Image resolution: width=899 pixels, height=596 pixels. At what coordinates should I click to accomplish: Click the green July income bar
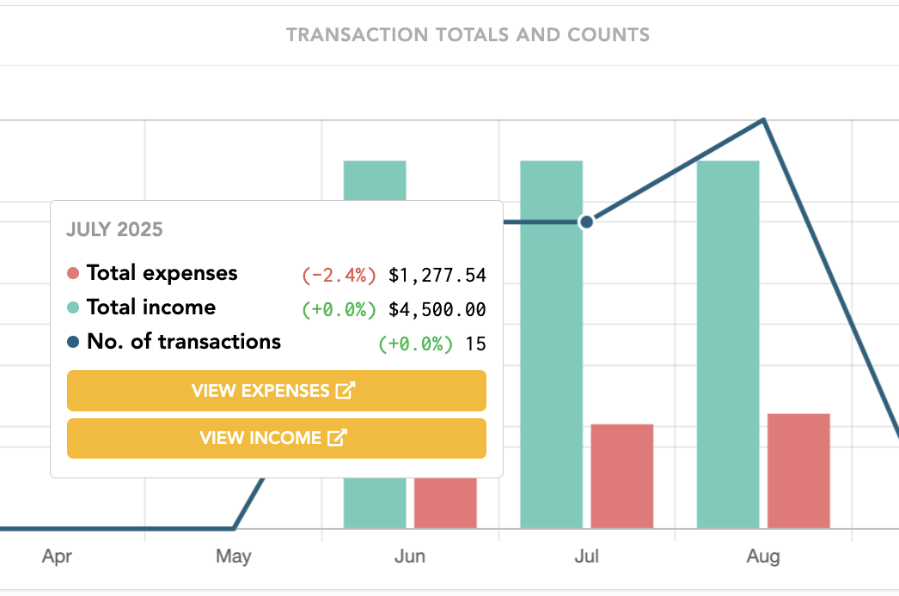552,344
